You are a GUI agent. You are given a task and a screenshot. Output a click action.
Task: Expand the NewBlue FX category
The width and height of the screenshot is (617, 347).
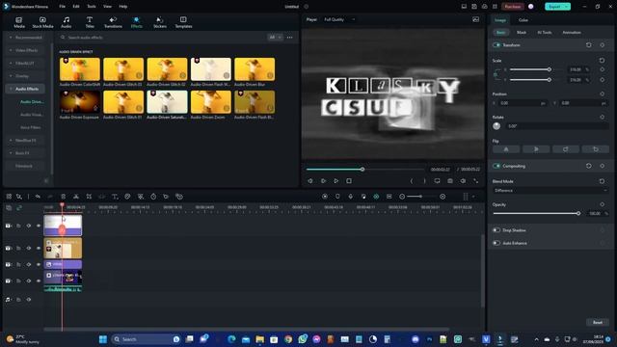click(26, 141)
